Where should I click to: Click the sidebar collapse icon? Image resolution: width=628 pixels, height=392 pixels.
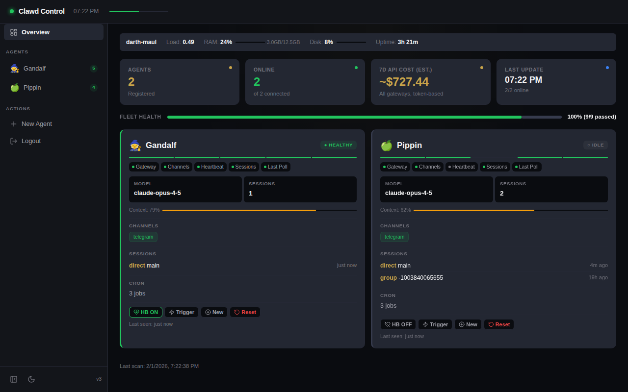coord(14,379)
